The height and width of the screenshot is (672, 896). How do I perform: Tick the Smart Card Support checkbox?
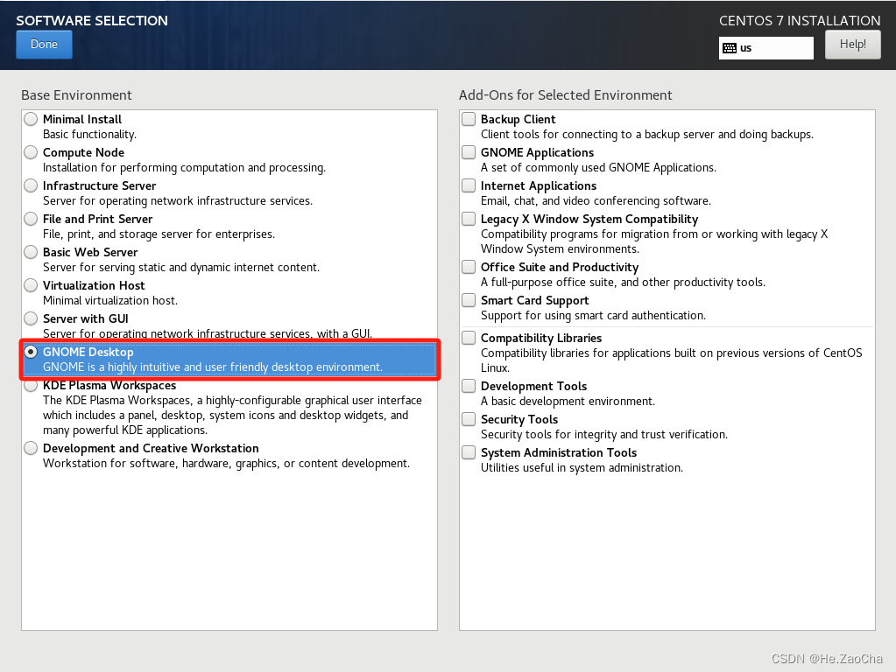click(x=469, y=300)
